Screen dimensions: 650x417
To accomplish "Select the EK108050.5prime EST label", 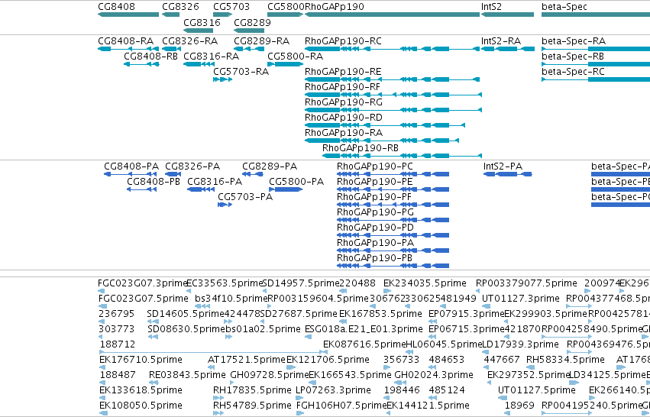I will pyautogui.click(x=141, y=406).
